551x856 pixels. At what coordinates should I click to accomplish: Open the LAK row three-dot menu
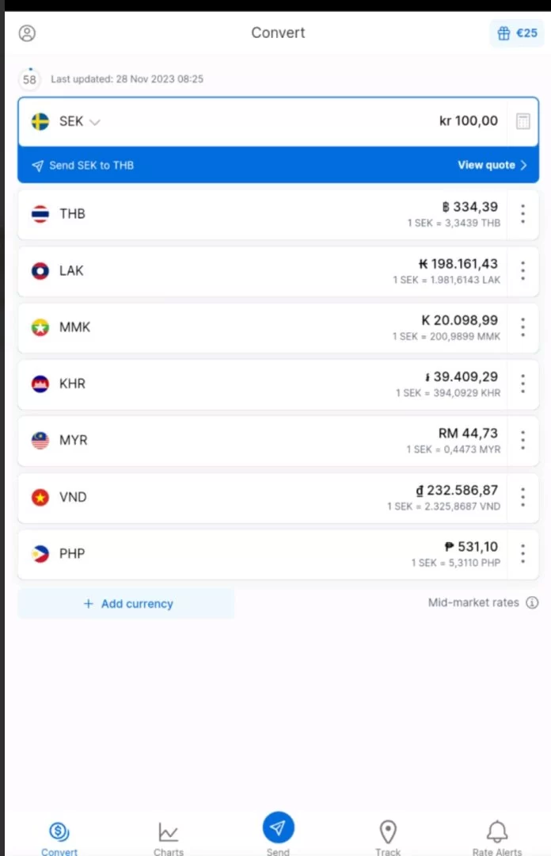[x=522, y=271]
